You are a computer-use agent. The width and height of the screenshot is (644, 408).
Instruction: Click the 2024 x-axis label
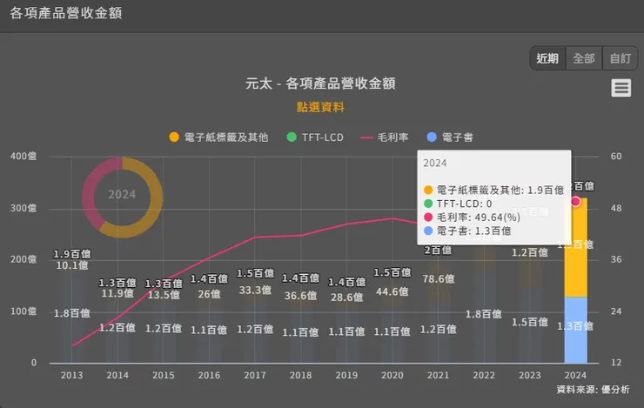575,375
